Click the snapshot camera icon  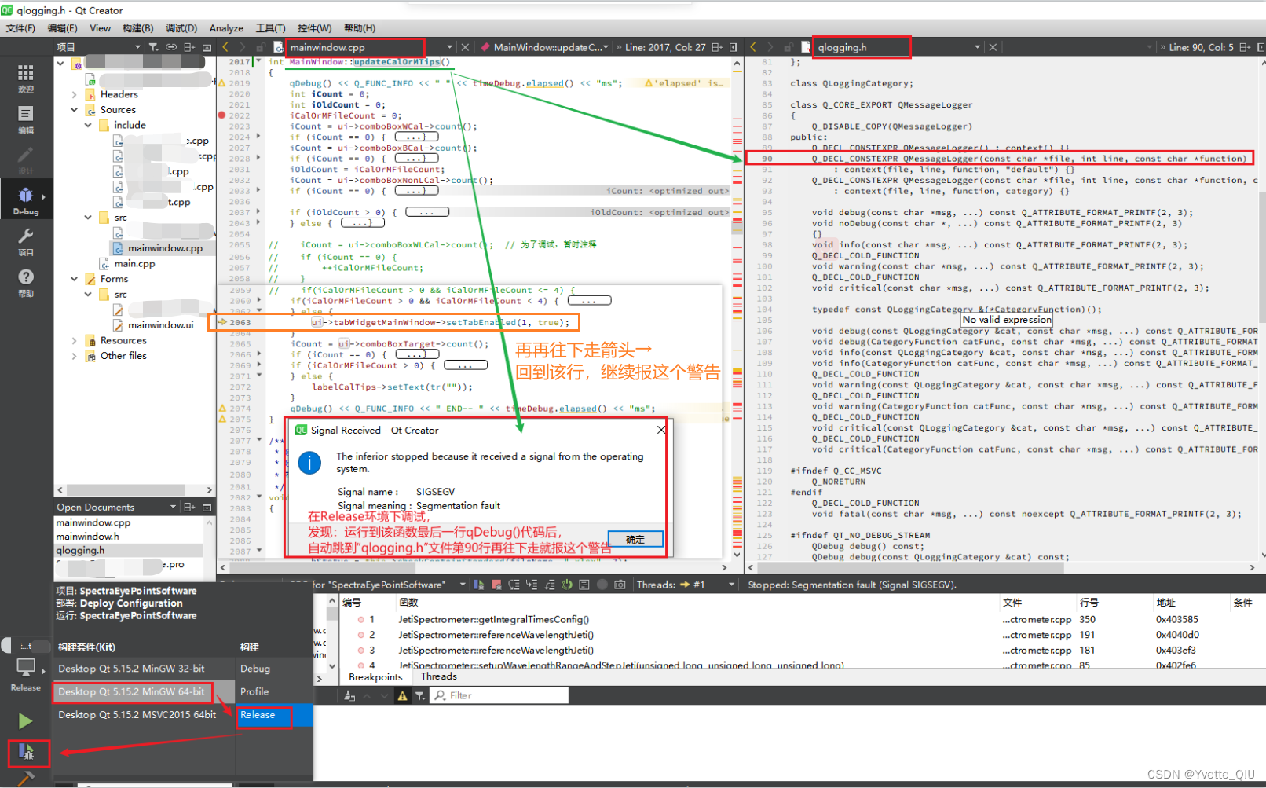pyautogui.click(x=620, y=585)
